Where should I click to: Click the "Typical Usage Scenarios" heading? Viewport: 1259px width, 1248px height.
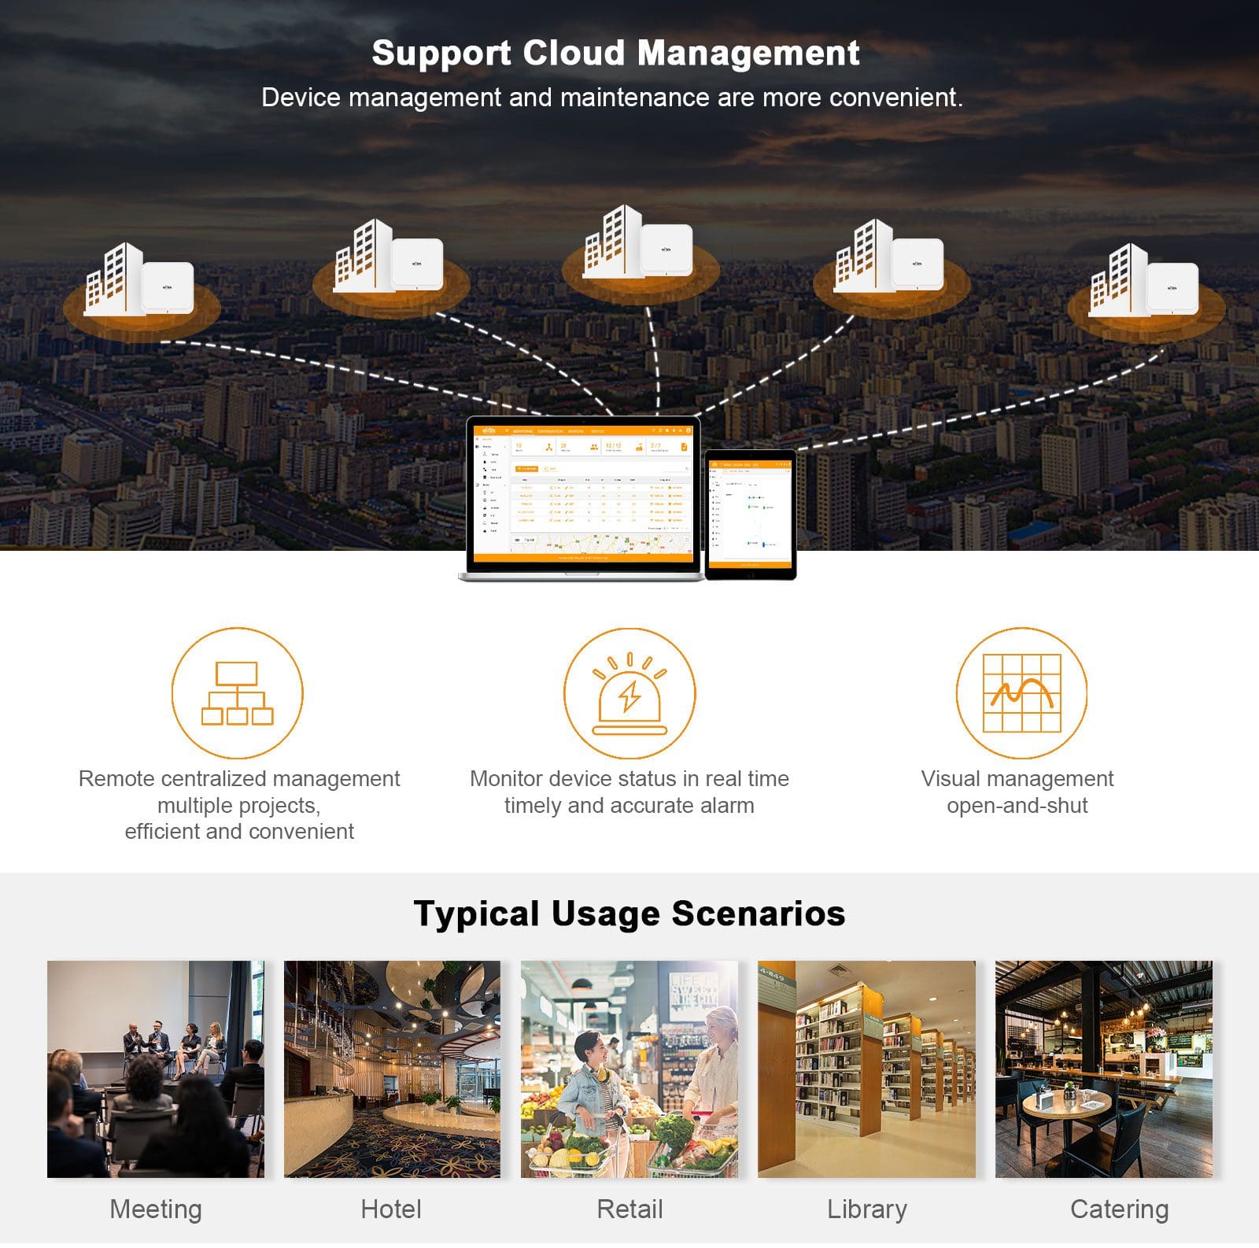point(629,914)
